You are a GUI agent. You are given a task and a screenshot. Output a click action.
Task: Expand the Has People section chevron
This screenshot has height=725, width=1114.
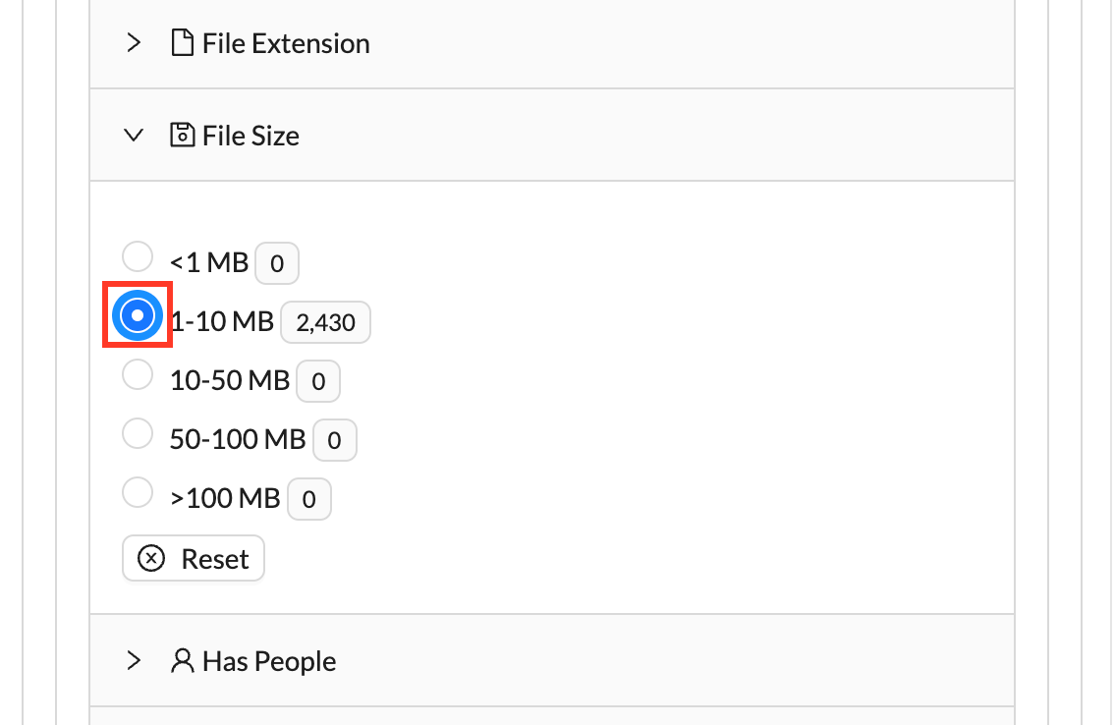pyautogui.click(x=134, y=661)
